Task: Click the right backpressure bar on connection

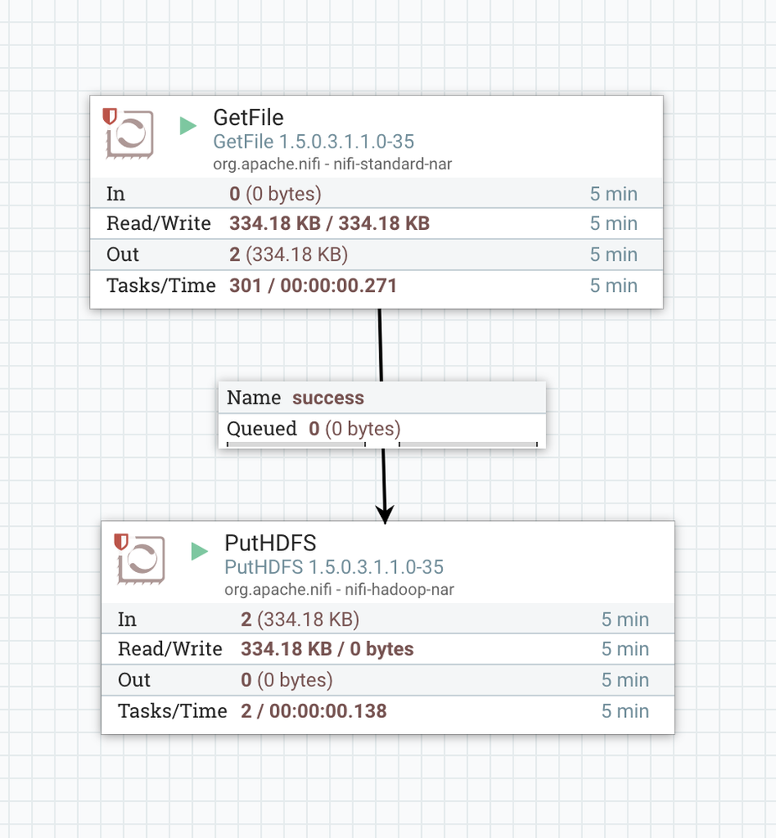Action: (x=468, y=443)
